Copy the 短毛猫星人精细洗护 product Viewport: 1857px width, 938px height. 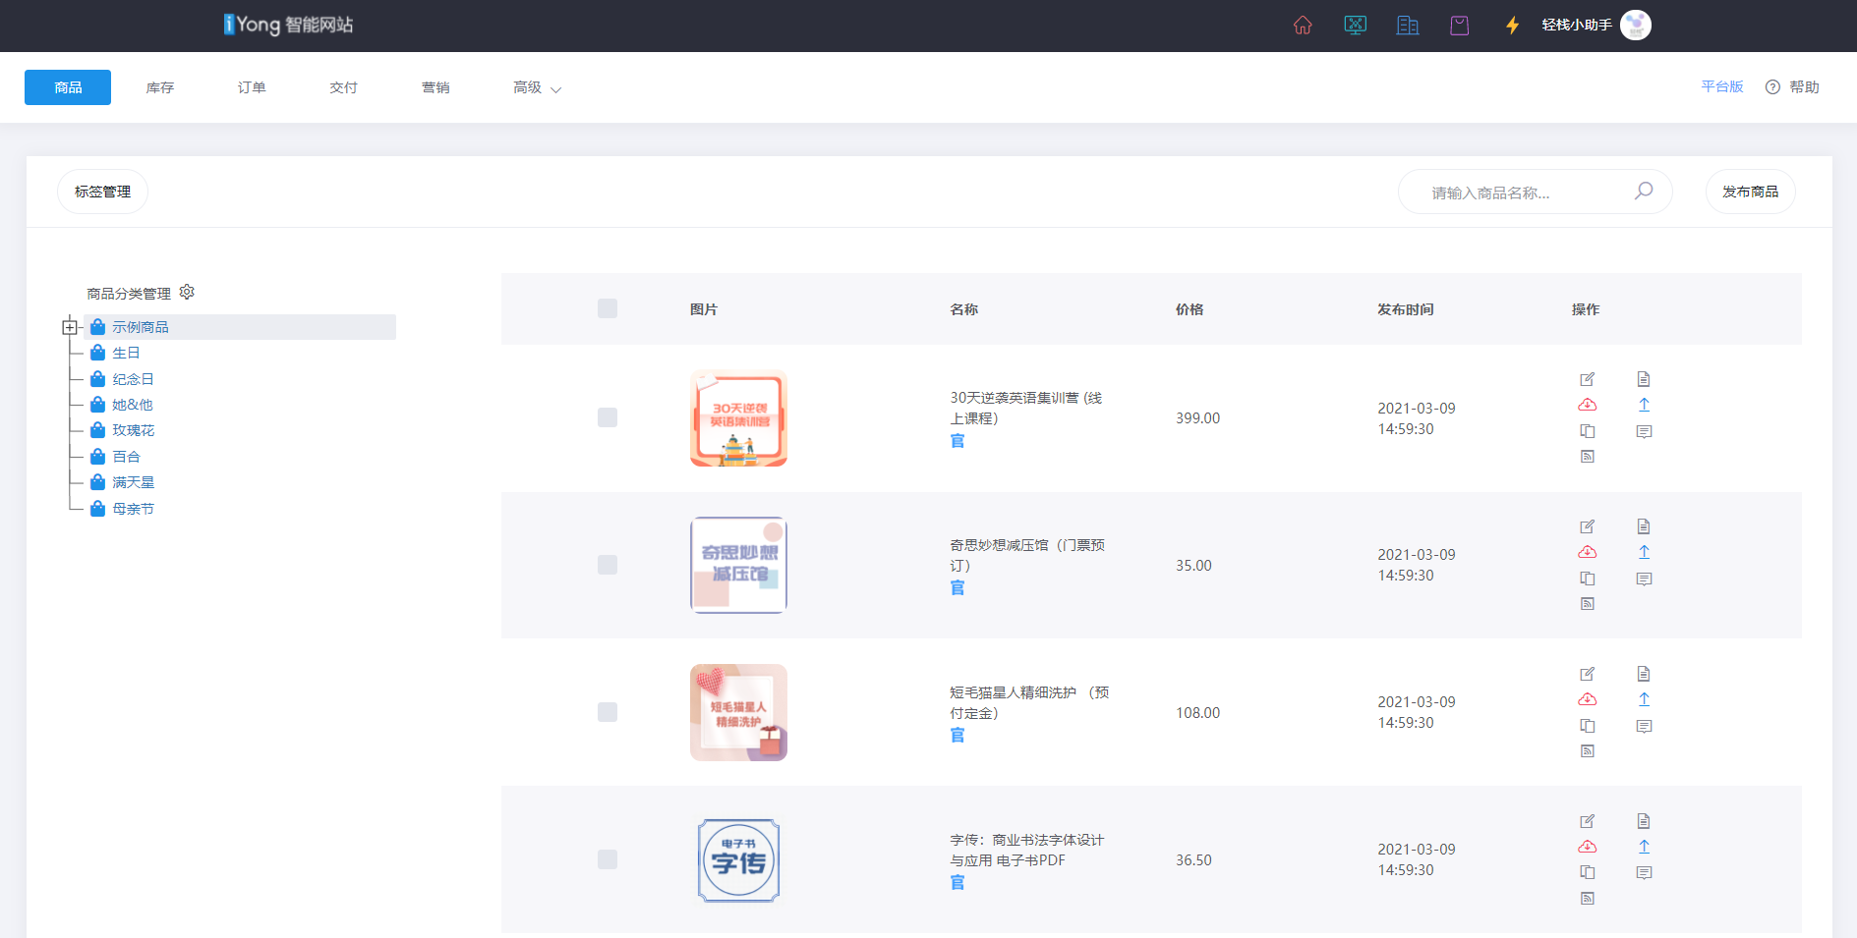point(1588,726)
